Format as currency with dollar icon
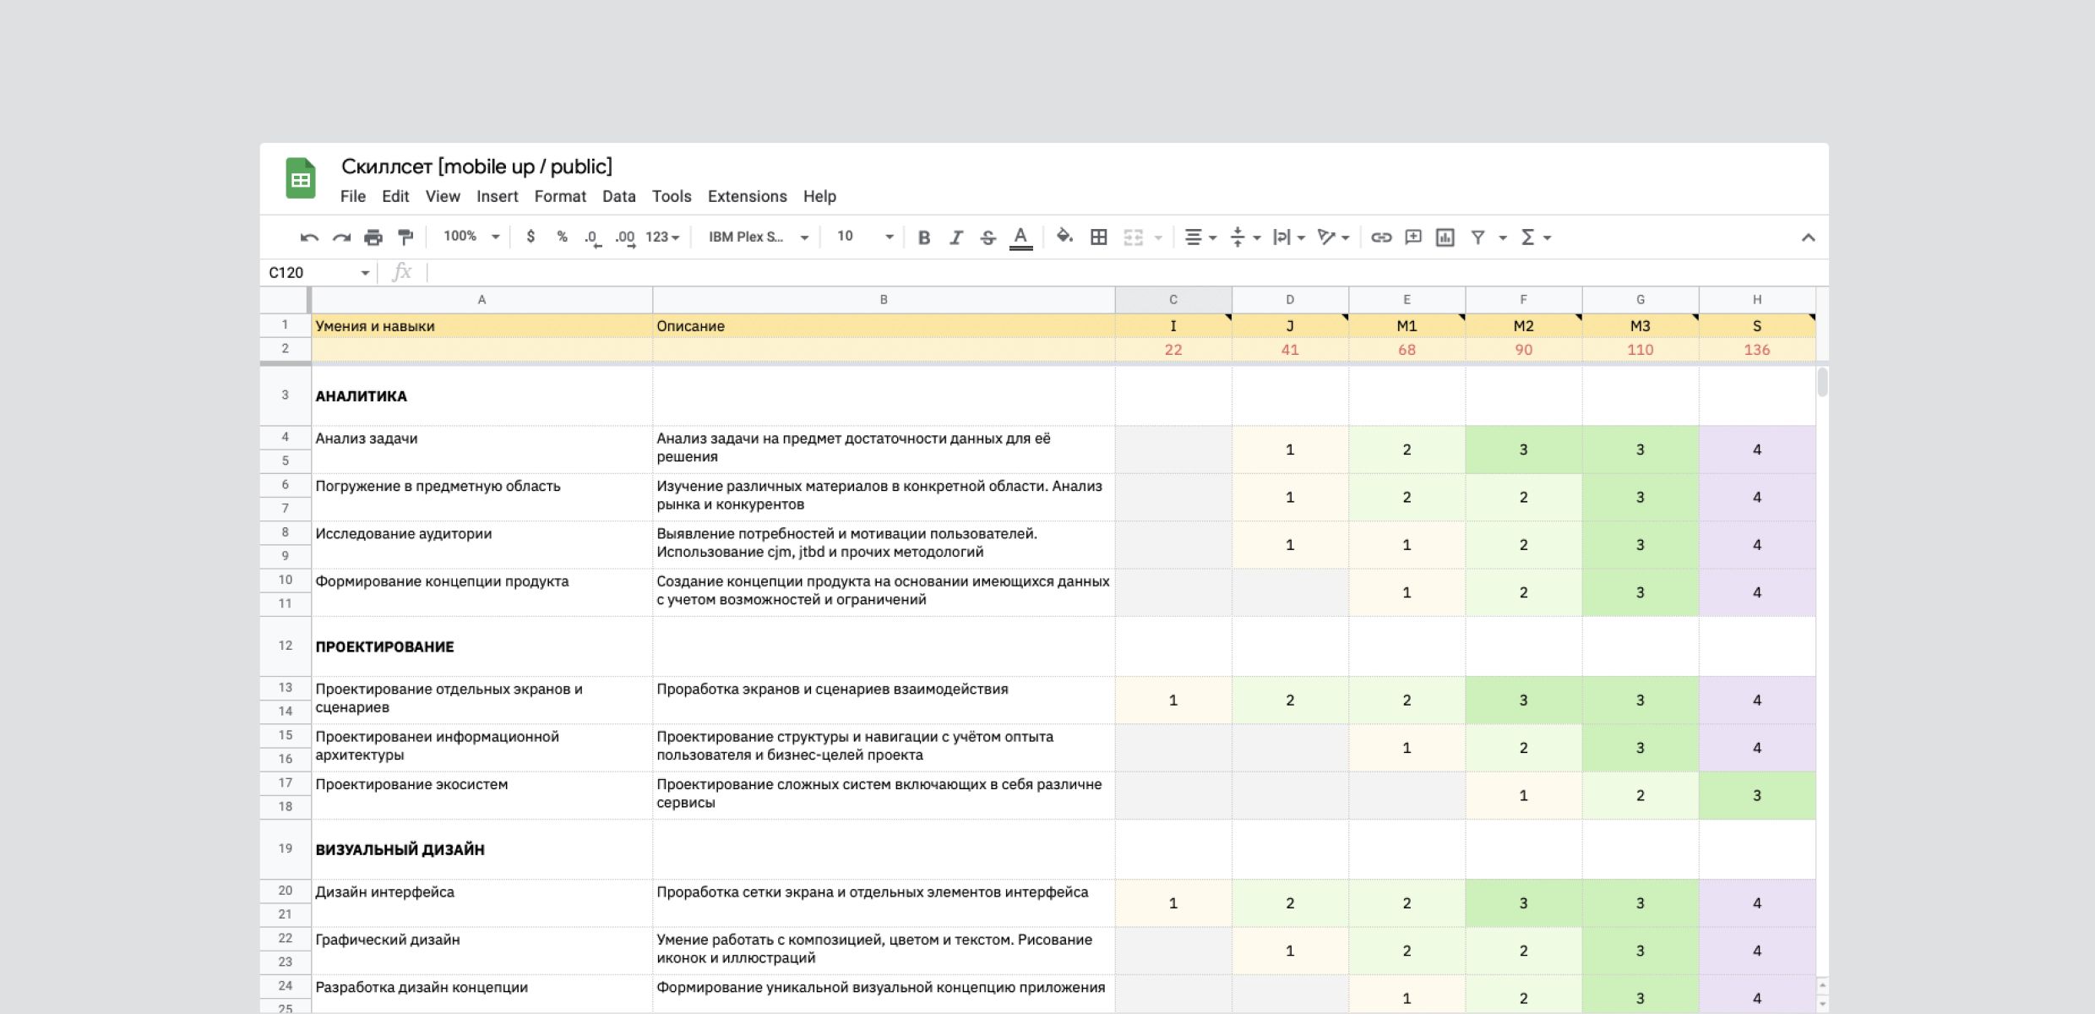The width and height of the screenshot is (2095, 1014). 531,237
